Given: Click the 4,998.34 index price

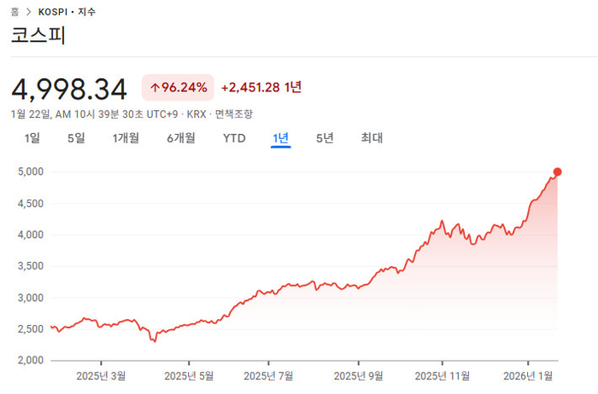Looking at the screenshot, I should tap(69, 88).
